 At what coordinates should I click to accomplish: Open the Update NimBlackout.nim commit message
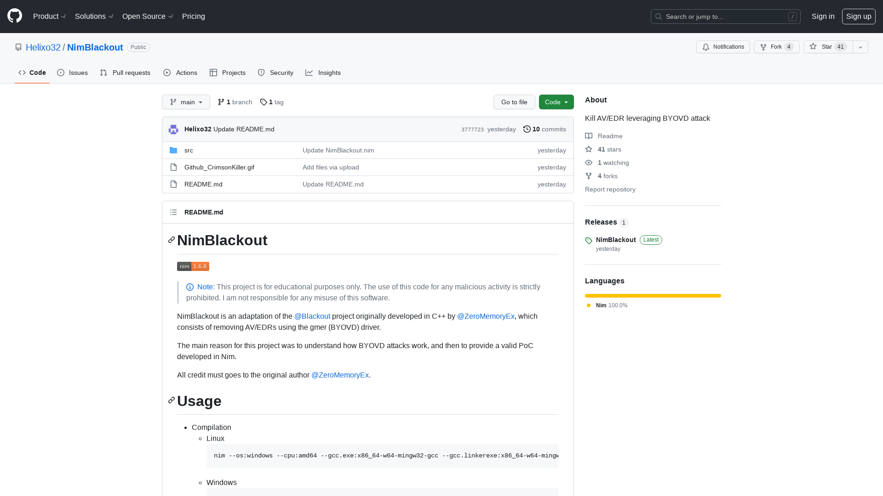338,150
